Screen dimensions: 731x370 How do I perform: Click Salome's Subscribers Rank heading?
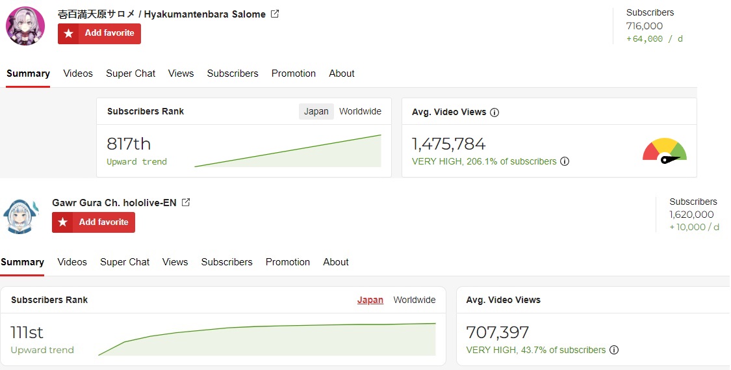pyautogui.click(x=146, y=111)
